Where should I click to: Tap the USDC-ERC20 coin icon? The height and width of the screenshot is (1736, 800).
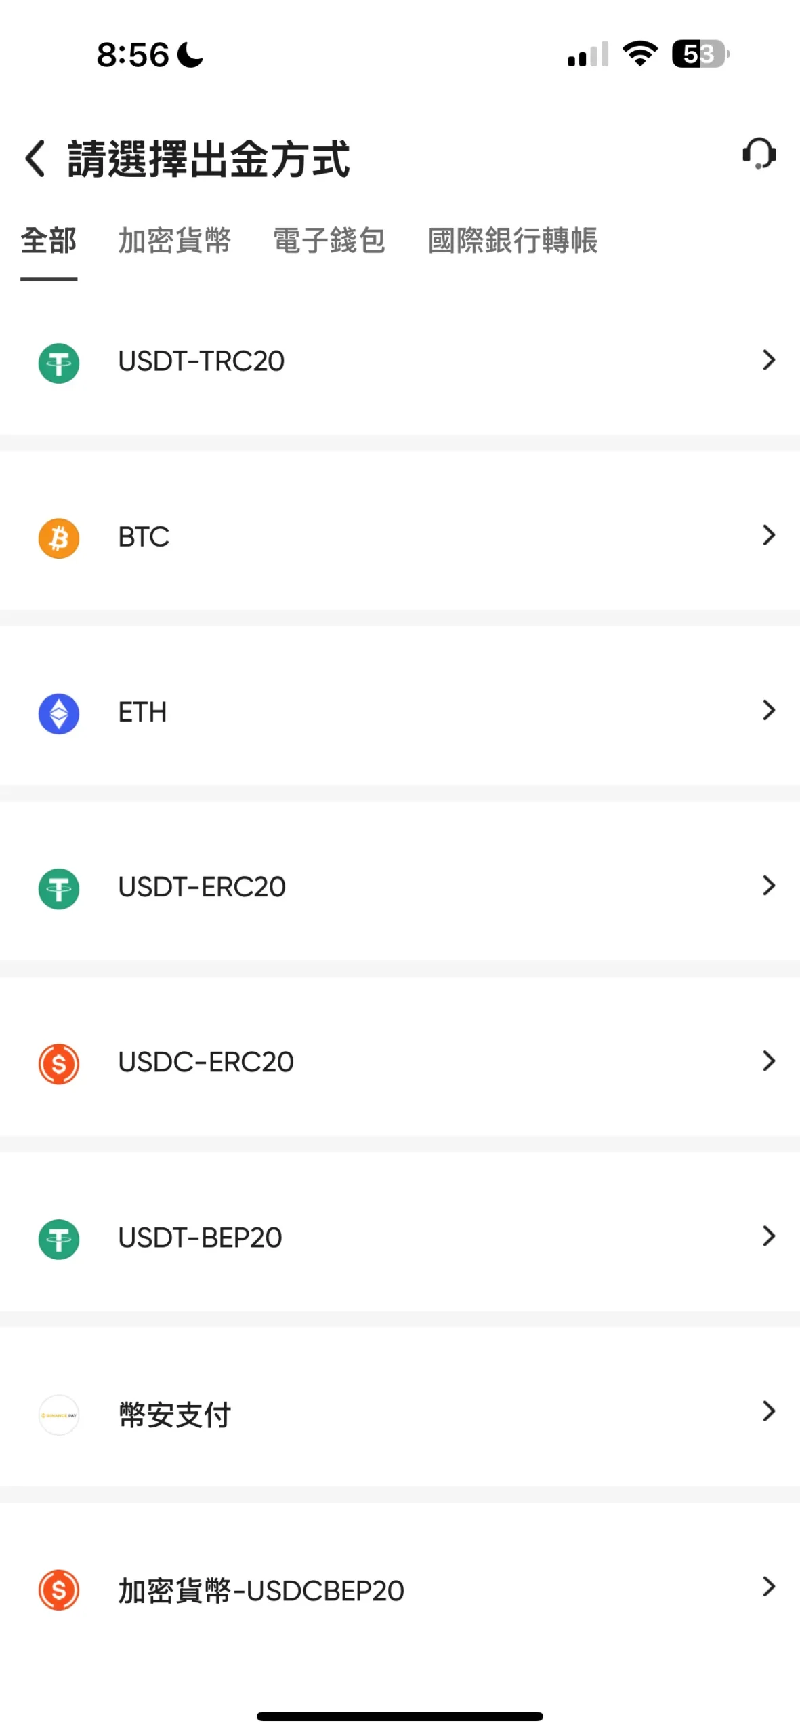tap(59, 1063)
